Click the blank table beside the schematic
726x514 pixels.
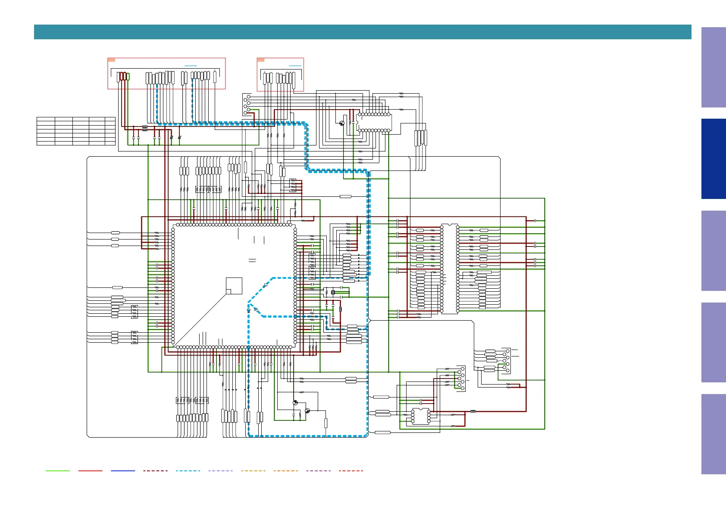[x=76, y=131]
